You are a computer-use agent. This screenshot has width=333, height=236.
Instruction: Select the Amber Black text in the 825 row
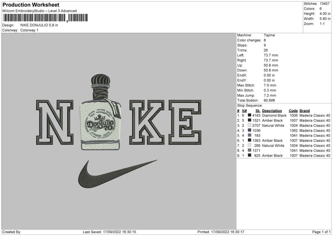[x=273, y=155]
